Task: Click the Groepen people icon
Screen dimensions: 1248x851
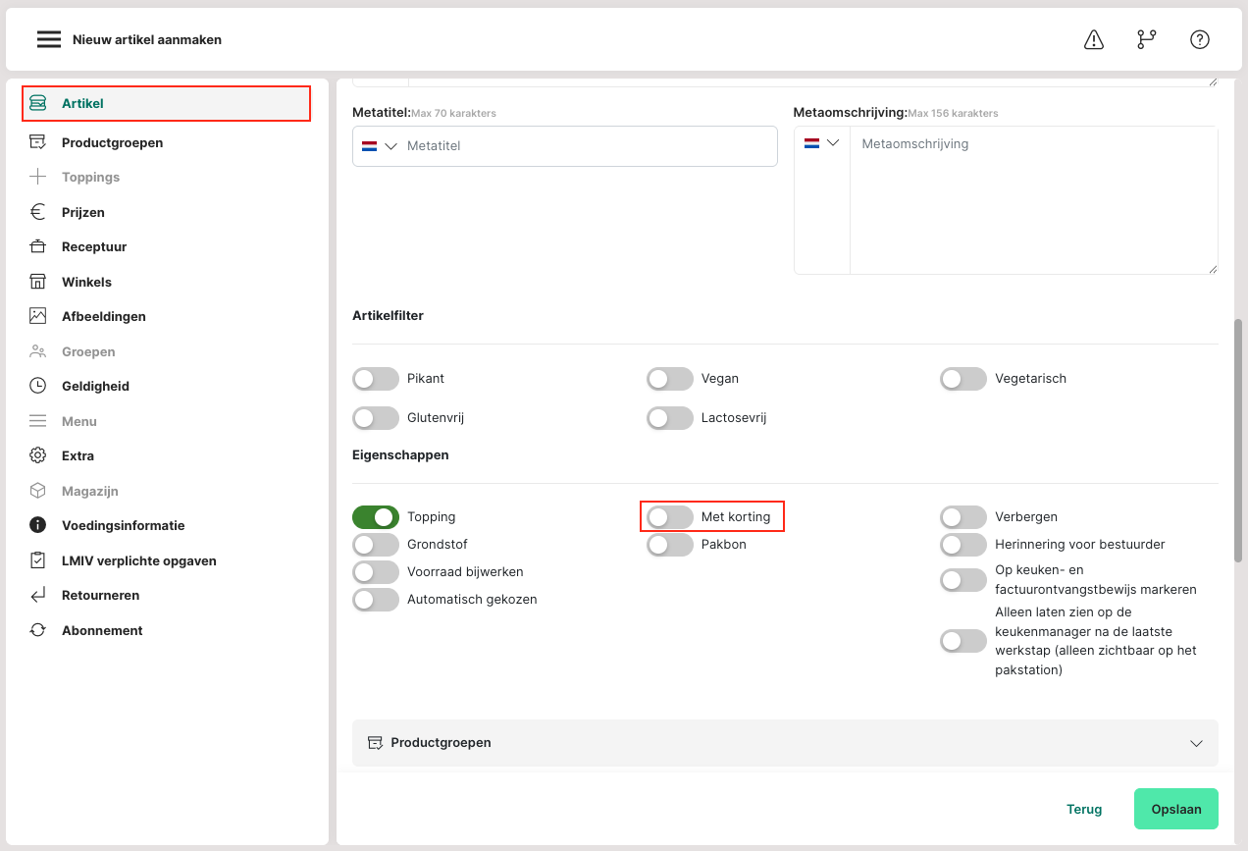Action: point(38,351)
